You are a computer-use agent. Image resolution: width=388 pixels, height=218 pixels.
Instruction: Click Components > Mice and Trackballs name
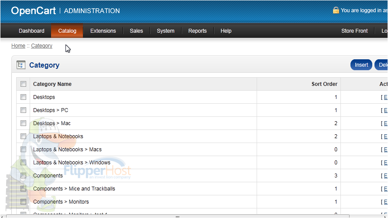click(x=74, y=189)
